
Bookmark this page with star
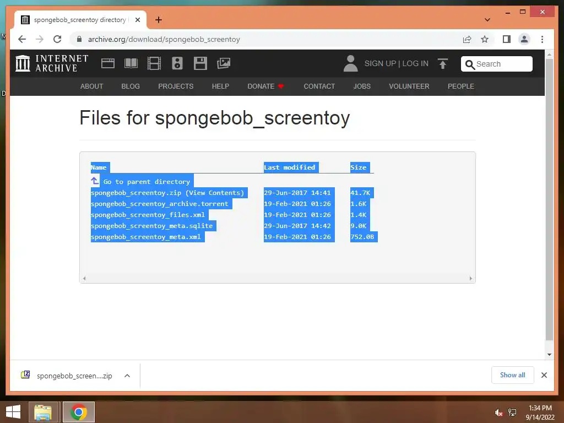coord(485,39)
